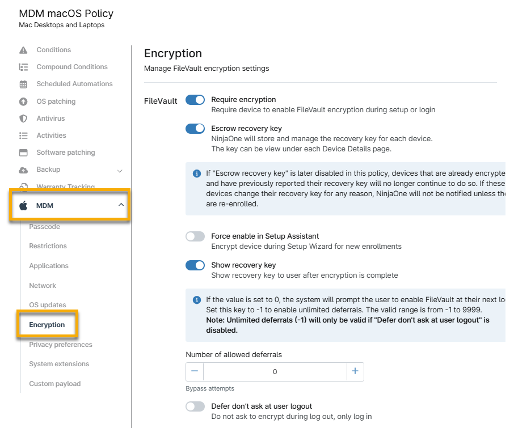The height and width of the screenshot is (428, 514).
Task: Go to Scheduled Automations
Action: 74,84
